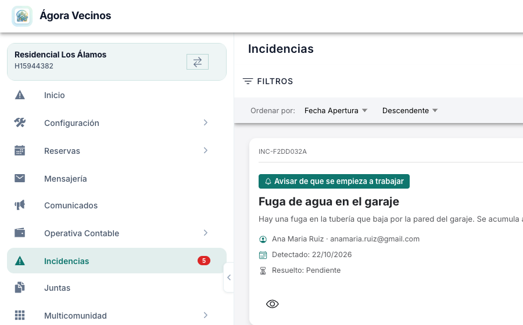Click the user avatar icon by Ana Maria Ruiz
The height and width of the screenshot is (325, 523).
(x=263, y=239)
